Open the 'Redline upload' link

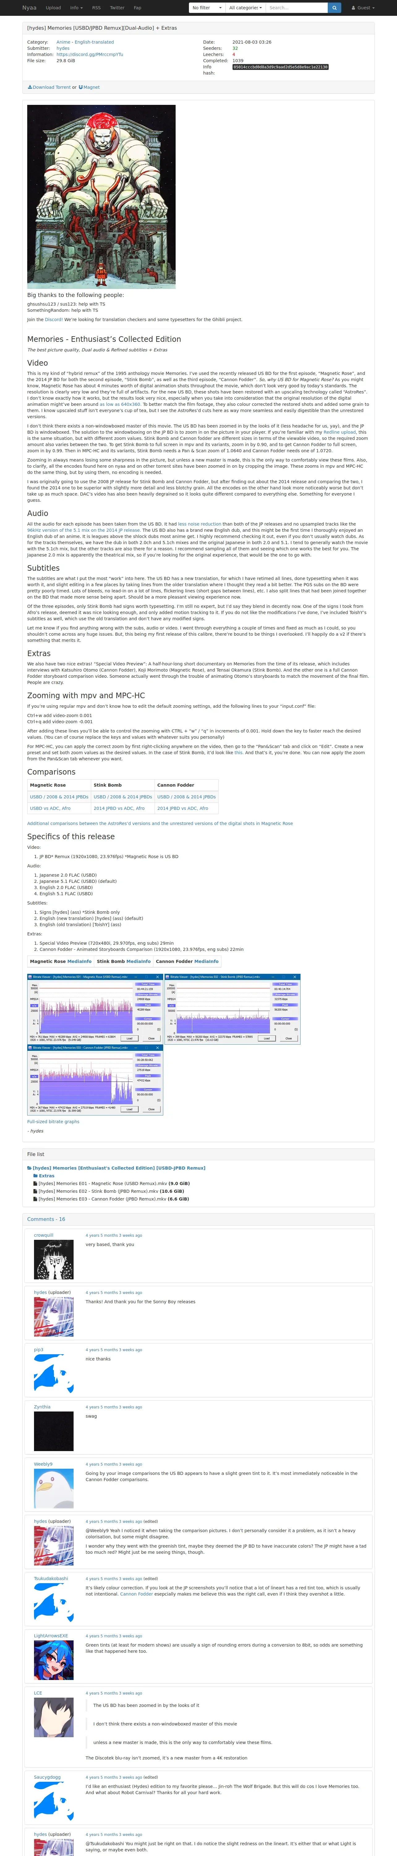click(339, 432)
